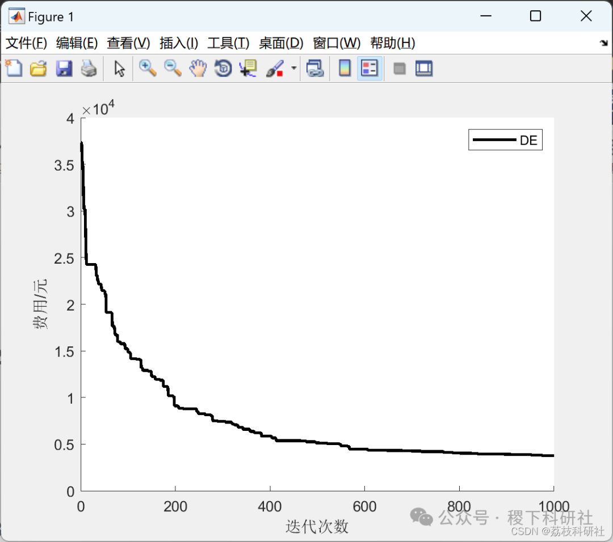The height and width of the screenshot is (542, 613).
Task: Click the MATLAB logo in title bar
Action: tap(17, 16)
